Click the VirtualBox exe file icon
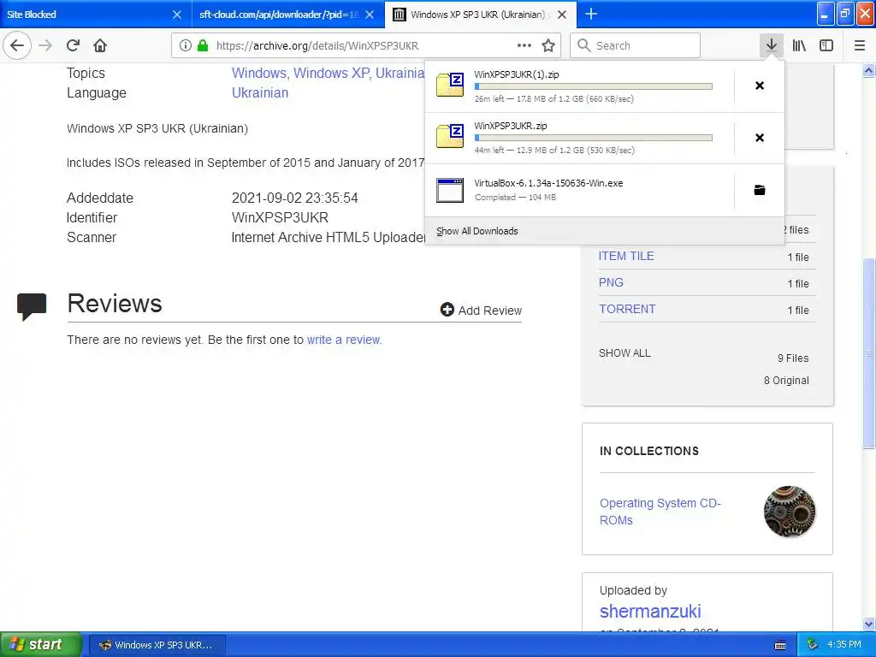The image size is (876, 657). click(450, 190)
